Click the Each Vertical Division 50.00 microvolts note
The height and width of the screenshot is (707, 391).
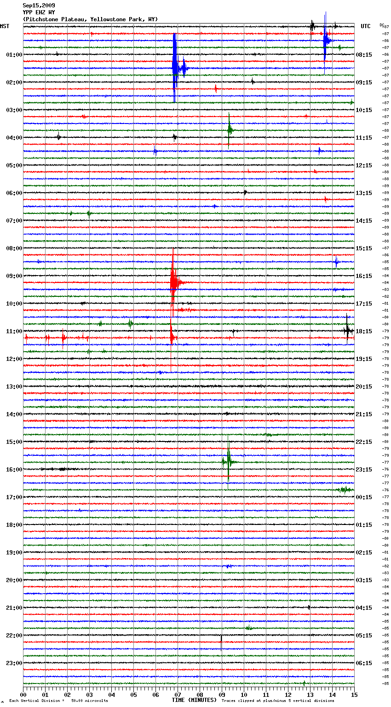[x=59, y=701]
